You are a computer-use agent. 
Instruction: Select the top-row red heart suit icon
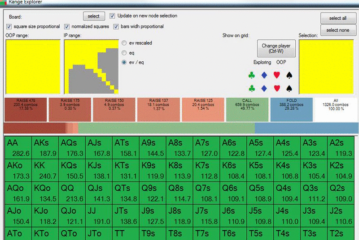(277, 75)
